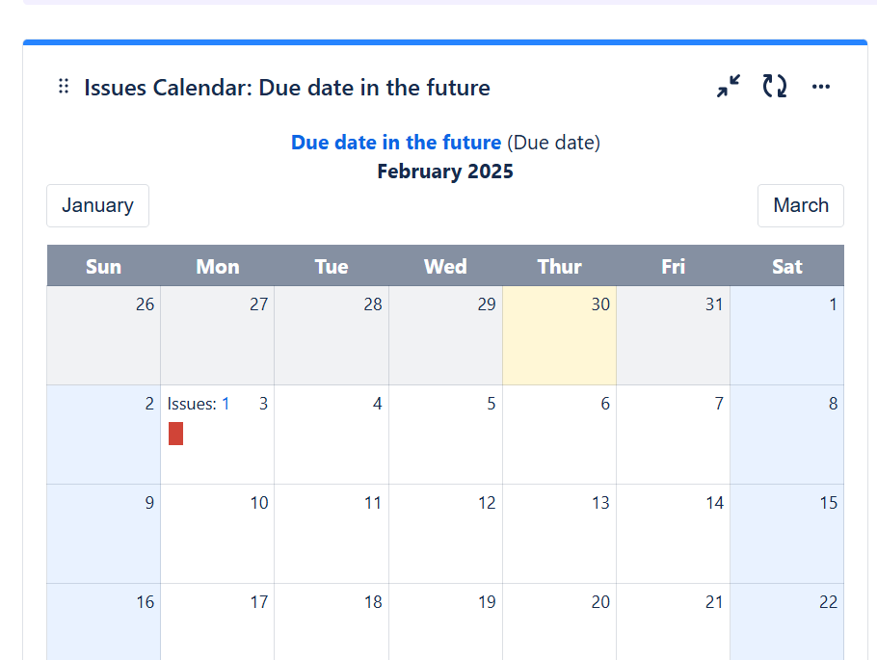
Task: Select the February 19 calendar cell
Action: 446,621
